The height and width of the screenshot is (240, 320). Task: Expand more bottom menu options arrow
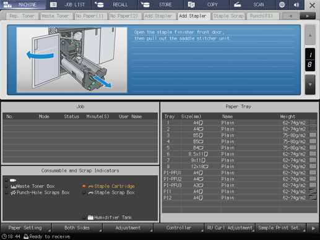(x=313, y=228)
